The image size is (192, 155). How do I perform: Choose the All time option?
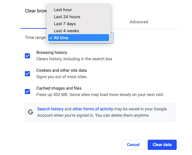click(x=78, y=38)
